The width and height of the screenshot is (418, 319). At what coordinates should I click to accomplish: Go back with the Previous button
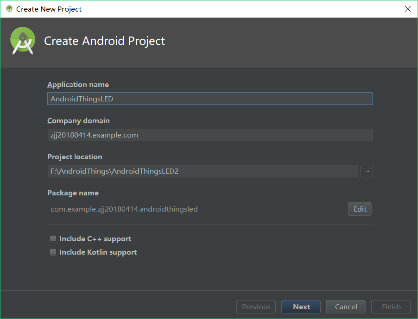coord(256,307)
